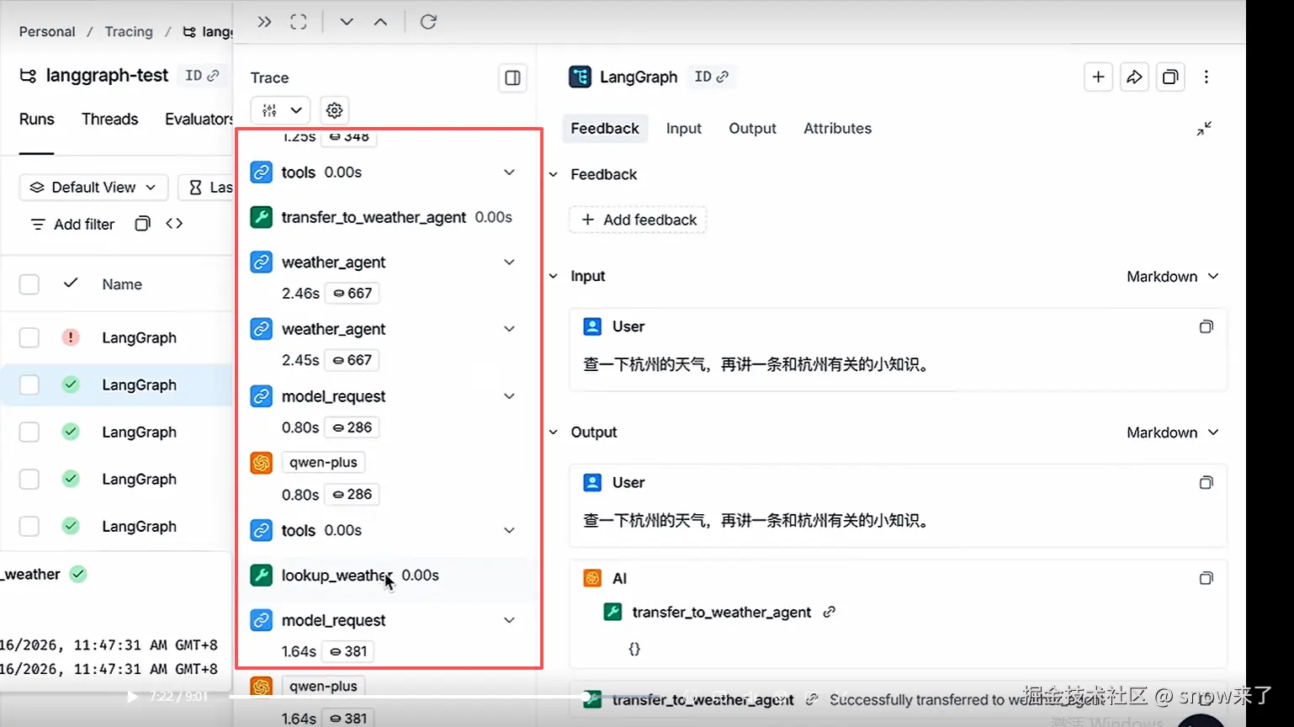1294x727 pixels.
Task: Collapse the model_request step taking 0.80s
Action: click(x=509, y=396)
